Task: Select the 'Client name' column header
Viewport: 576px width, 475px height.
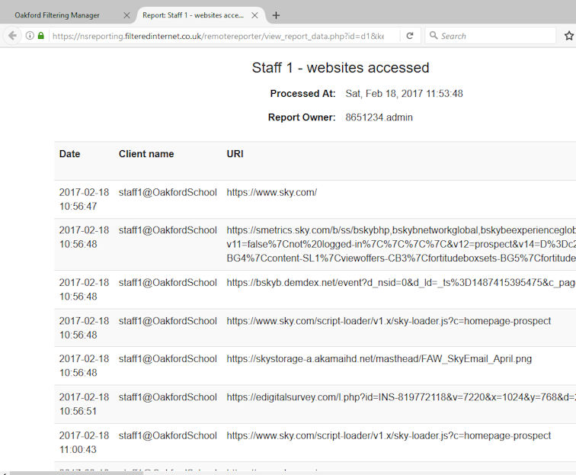Action: click(x=146, y=154)
